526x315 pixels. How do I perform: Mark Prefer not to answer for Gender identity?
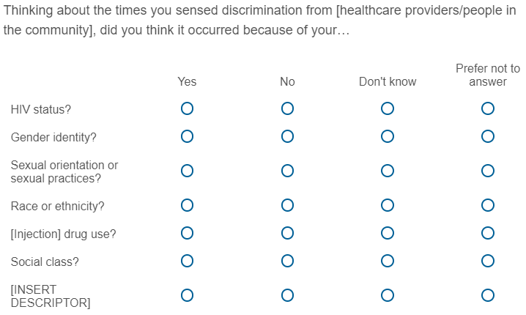coord(488,136)
